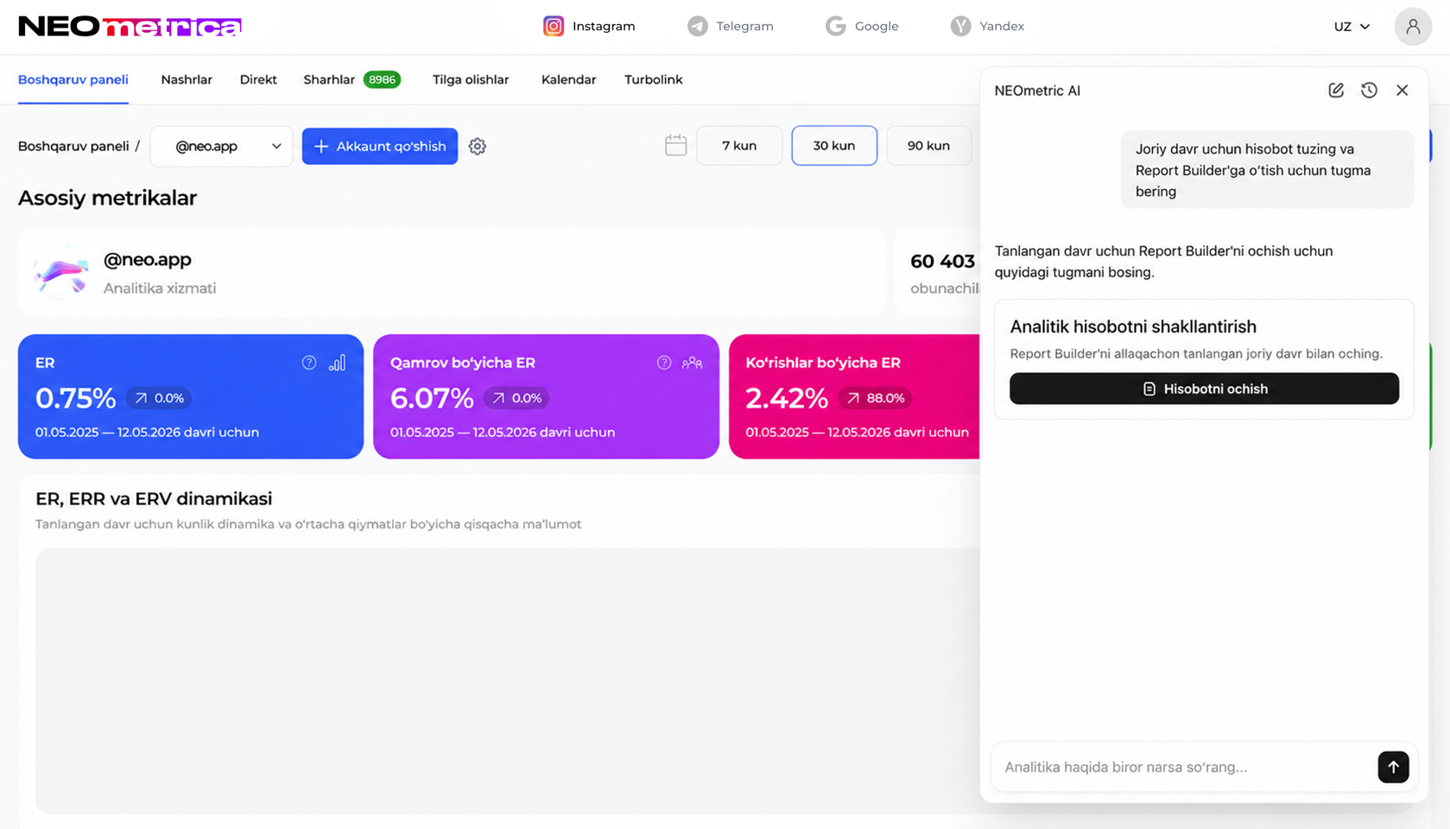Click the @neo.app profile name heading

pyautogui.click(x=148, y=259)
